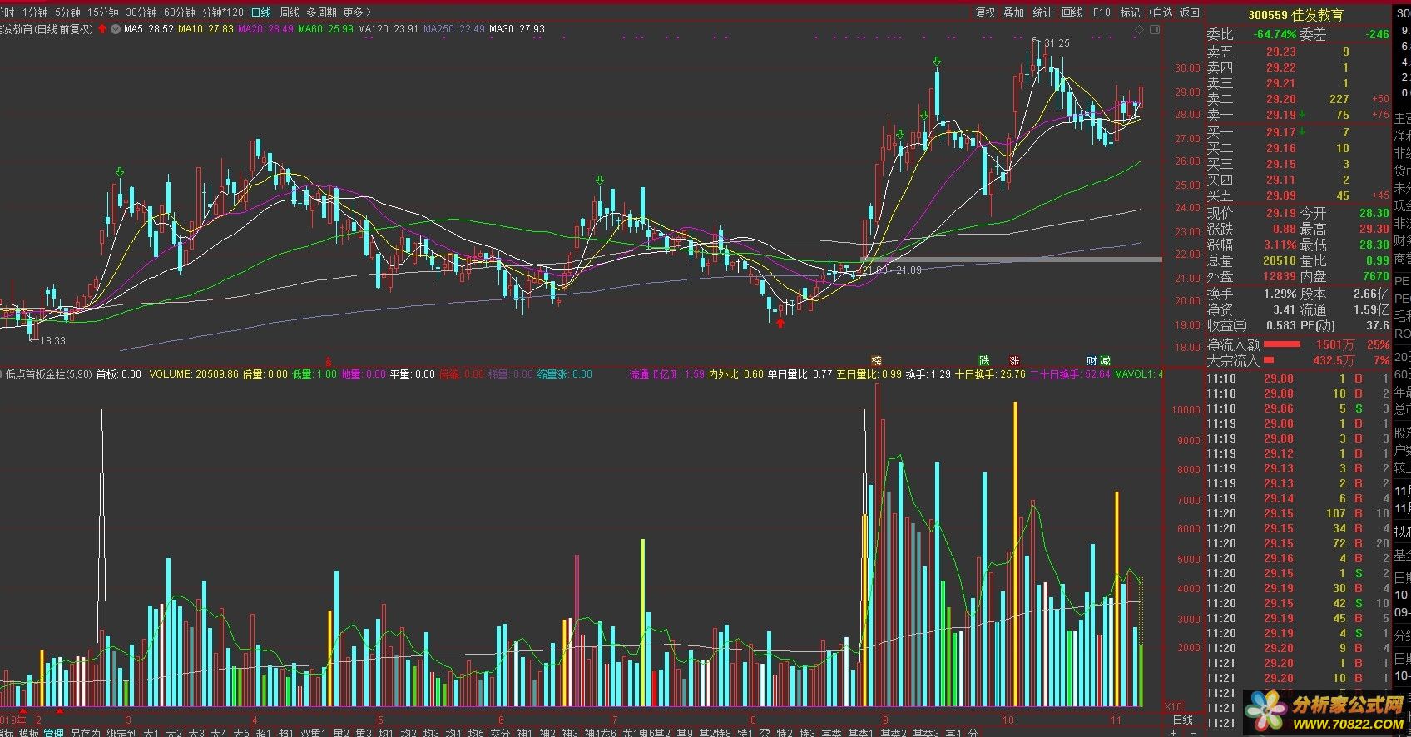
Task: Click the red up-arrow buy signal near 19.00 low
Action: pos(780,323)
